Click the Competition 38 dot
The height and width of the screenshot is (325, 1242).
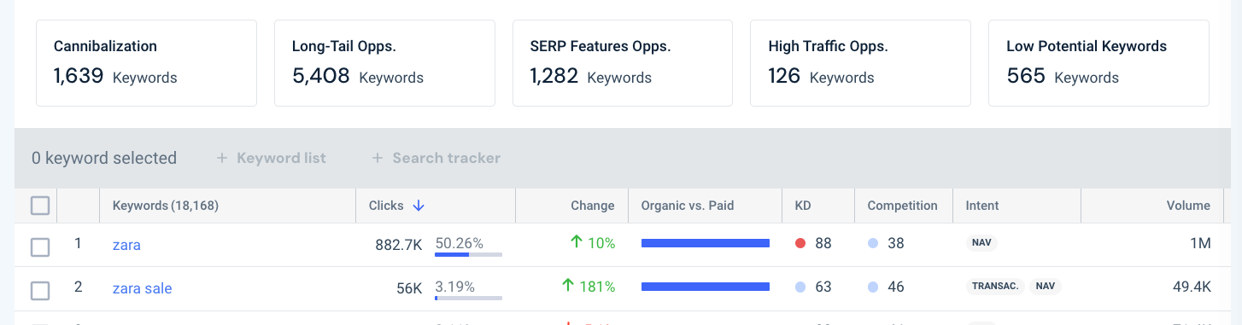click(873, 244)
